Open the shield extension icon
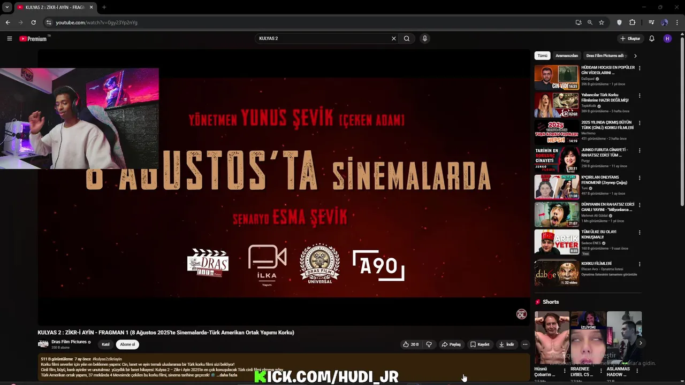 pos(620,22)
